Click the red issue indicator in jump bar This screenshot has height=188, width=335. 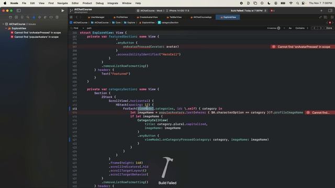330,22
